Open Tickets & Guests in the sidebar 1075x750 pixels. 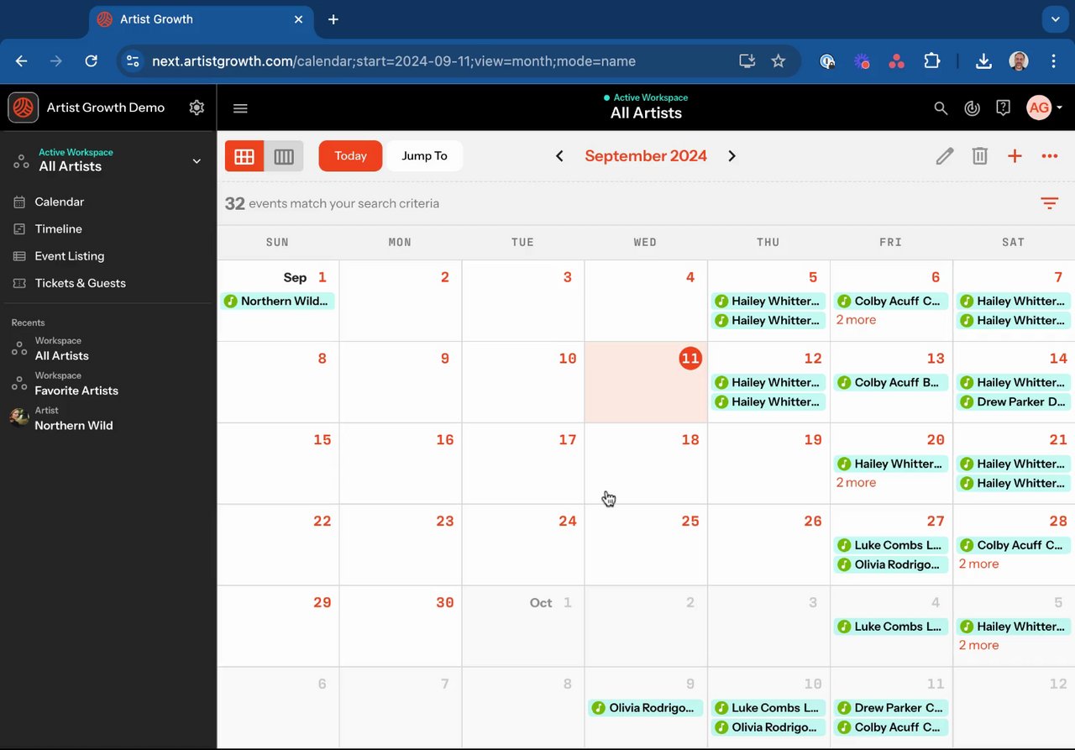point(80,283)
